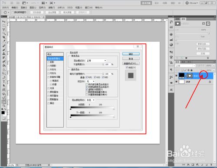Open the 滤镜(T) menu

coord(52,7)
